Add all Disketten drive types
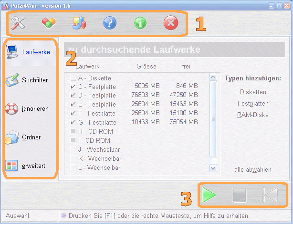 pos(253,92)
